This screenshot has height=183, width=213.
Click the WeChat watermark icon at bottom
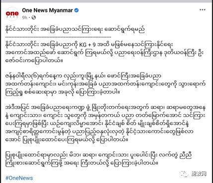click(184, 174)
